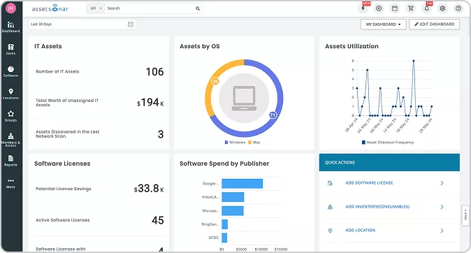Image resolution: width=471 pixels, height=253 pixels.
Task: Go to Software in the sidebar
Action: click(x=10, y=71)
